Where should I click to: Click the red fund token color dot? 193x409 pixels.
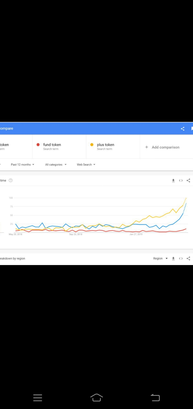[x=38, y=145]
